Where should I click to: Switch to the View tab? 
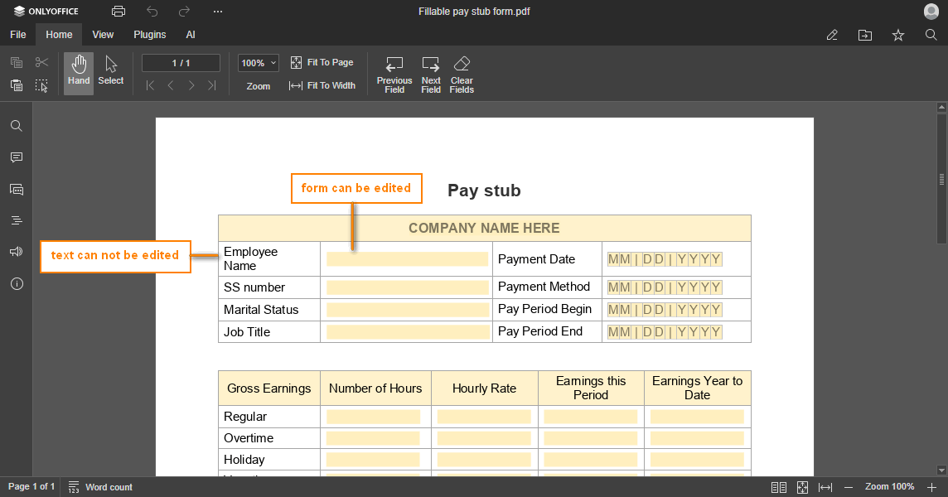point(103,35)
